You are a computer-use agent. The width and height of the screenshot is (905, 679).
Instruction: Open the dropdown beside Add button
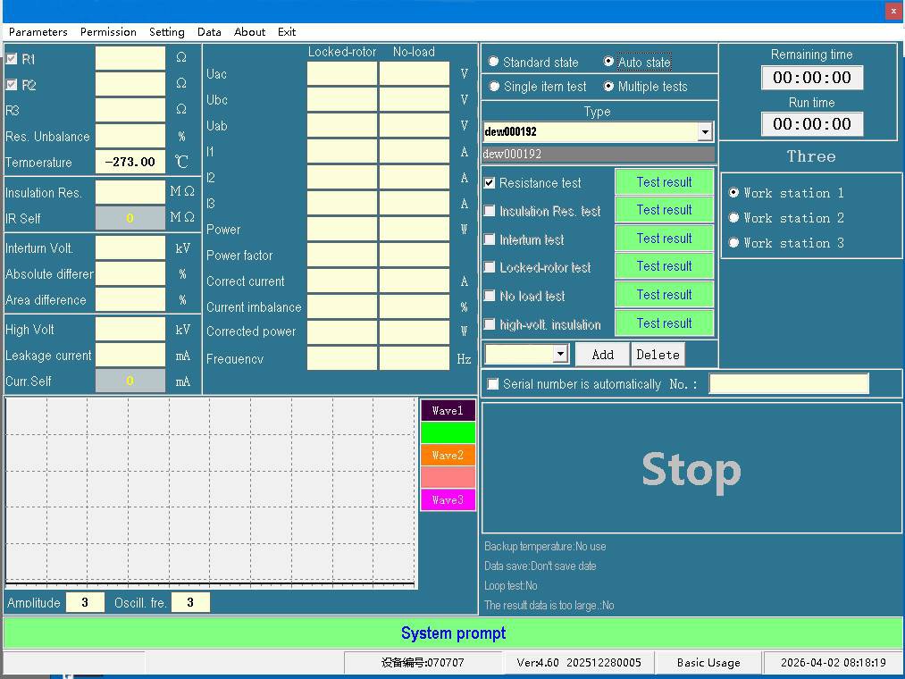click(x=560, y=354)
